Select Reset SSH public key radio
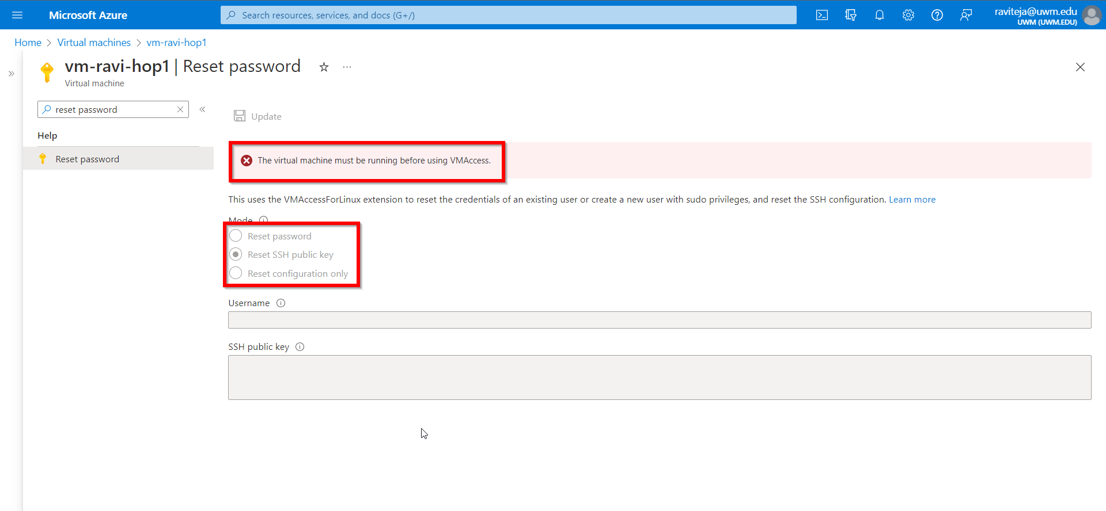The width and height of the screenshot is (1106, 511). pos(236,254)
